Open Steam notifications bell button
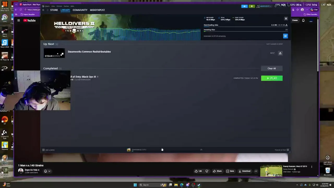The image size is (334, 188). tap(252, 6)
